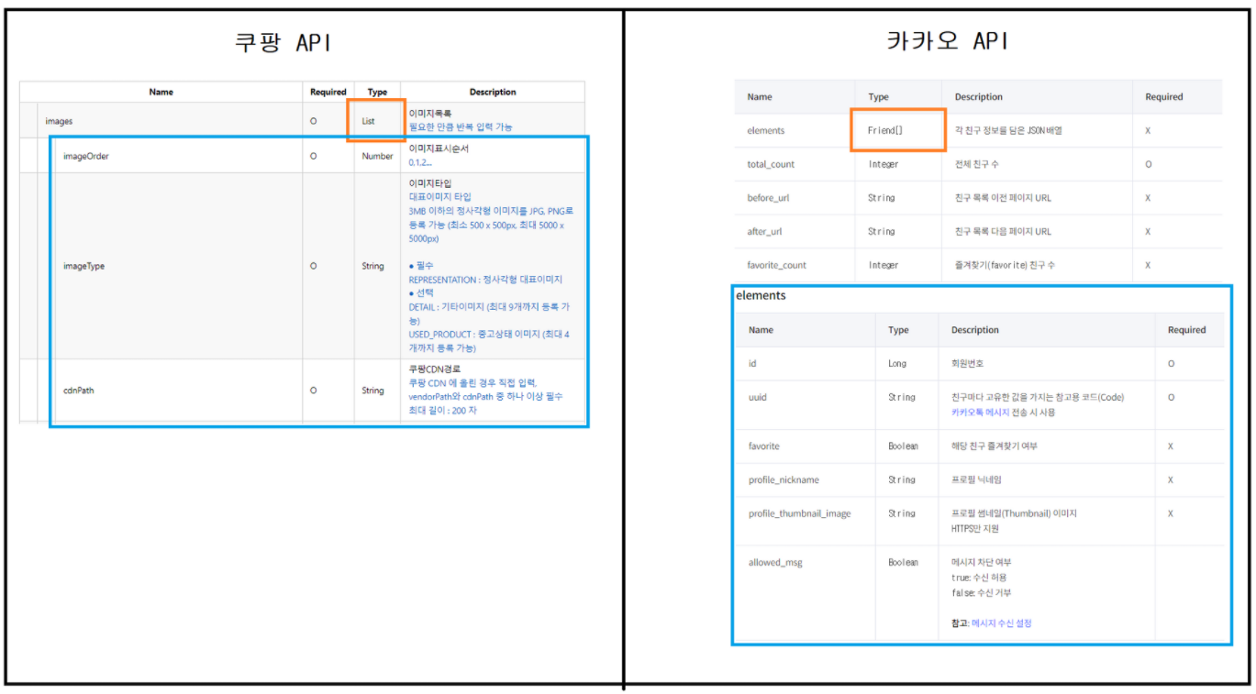
Task: Click the "profile_thumbnail_image" name cell
Action: tap(799, 513)
